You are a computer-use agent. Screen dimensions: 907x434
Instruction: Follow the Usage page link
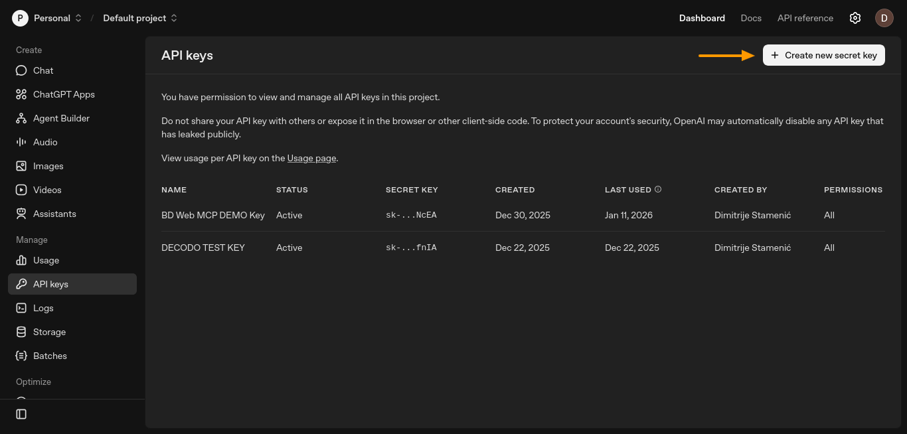pyautogui.click(x=311, y=158)
